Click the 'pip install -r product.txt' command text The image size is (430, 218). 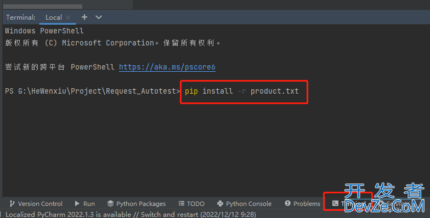click(x=241, y=91)
